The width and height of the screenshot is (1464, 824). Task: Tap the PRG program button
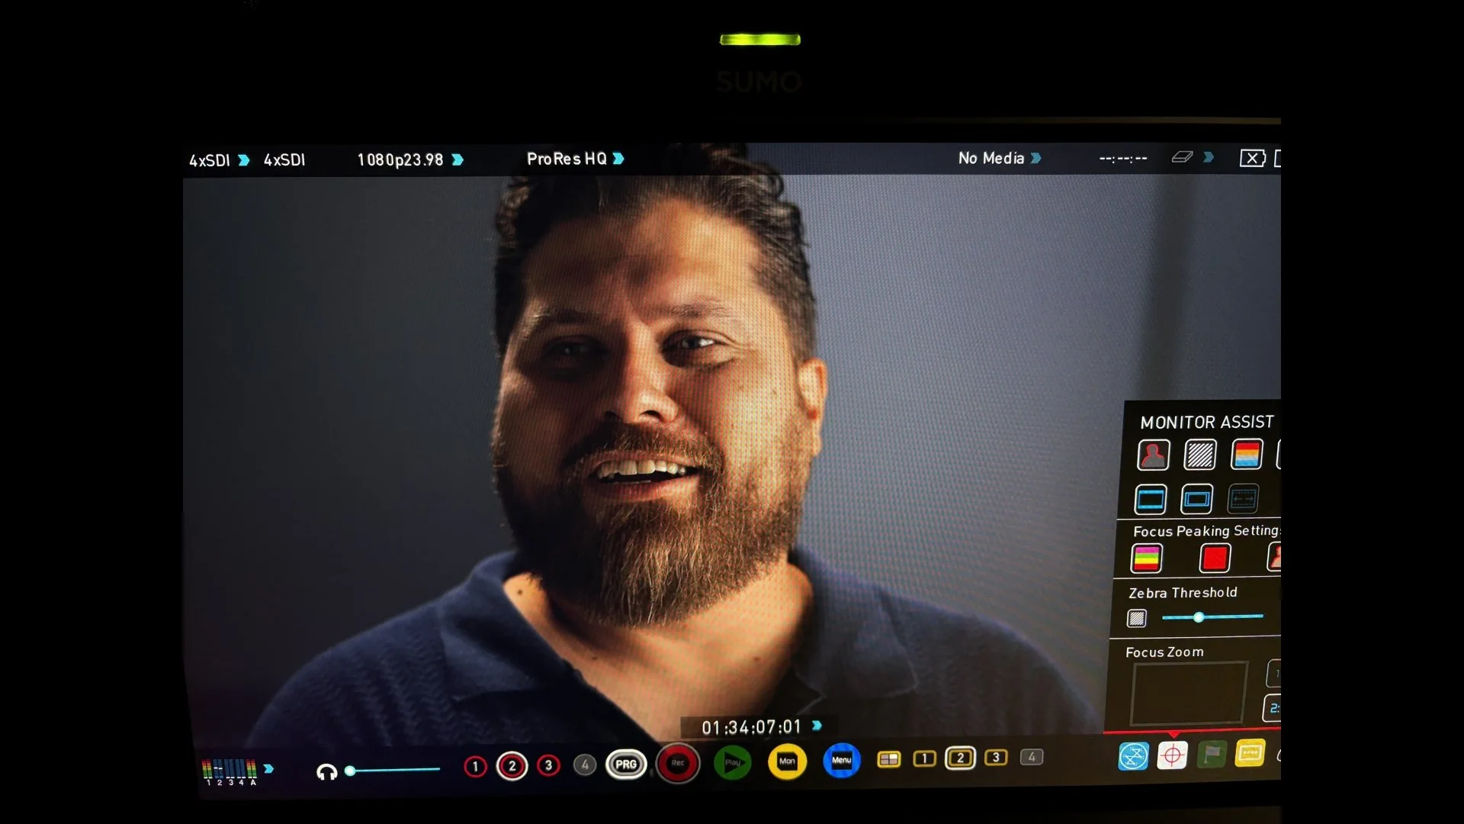point(626,764)
